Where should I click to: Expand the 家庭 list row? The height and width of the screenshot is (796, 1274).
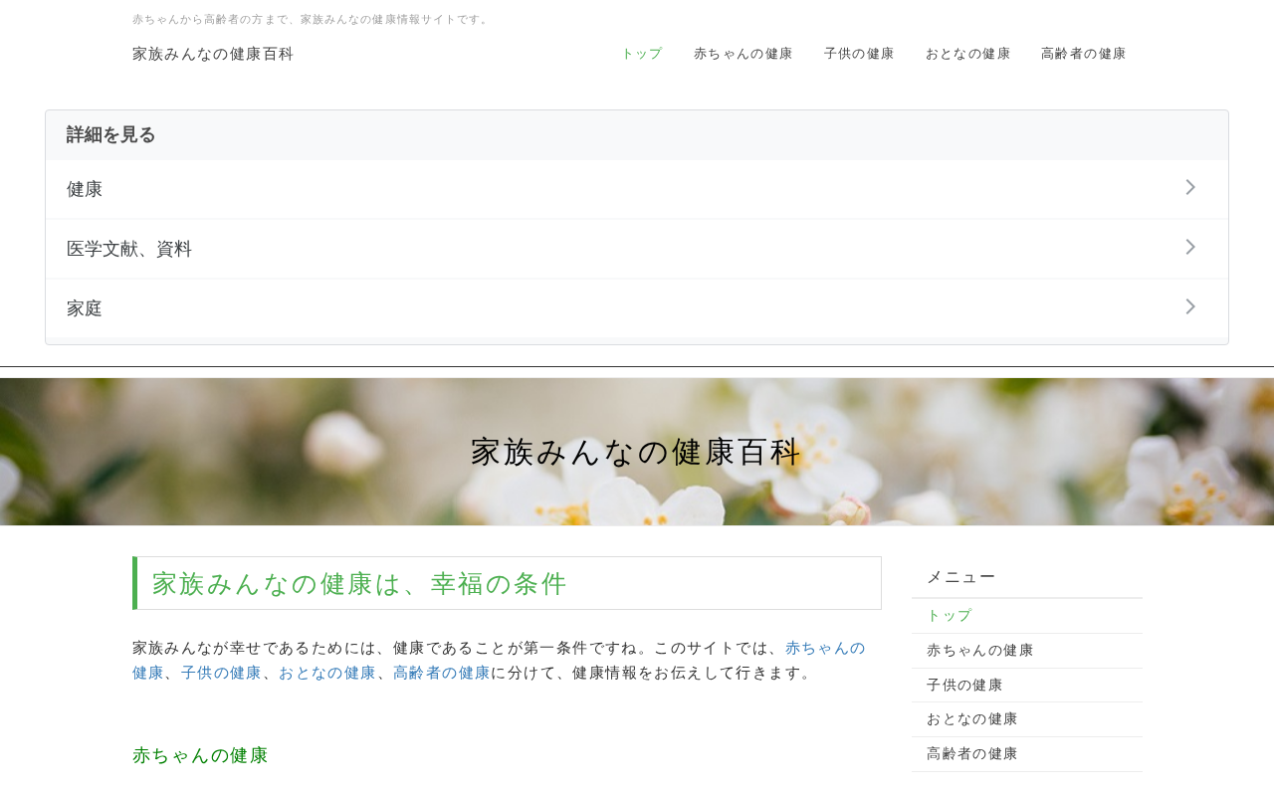coord(637,308)
